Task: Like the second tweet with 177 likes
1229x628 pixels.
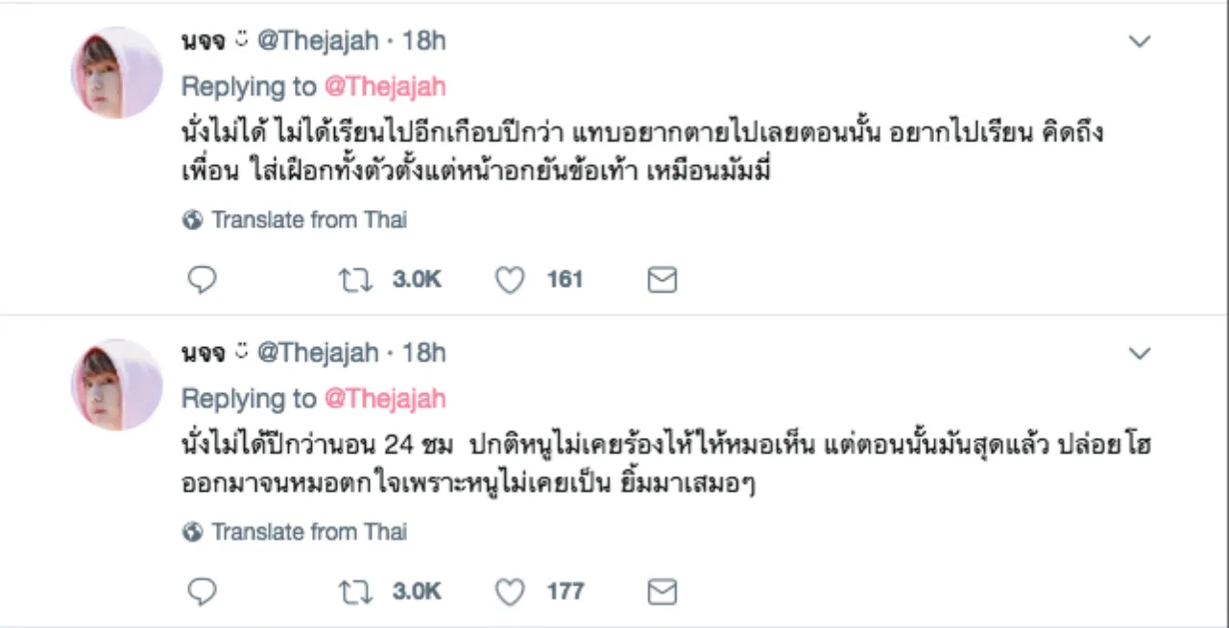Action: (x=510, y=592)
